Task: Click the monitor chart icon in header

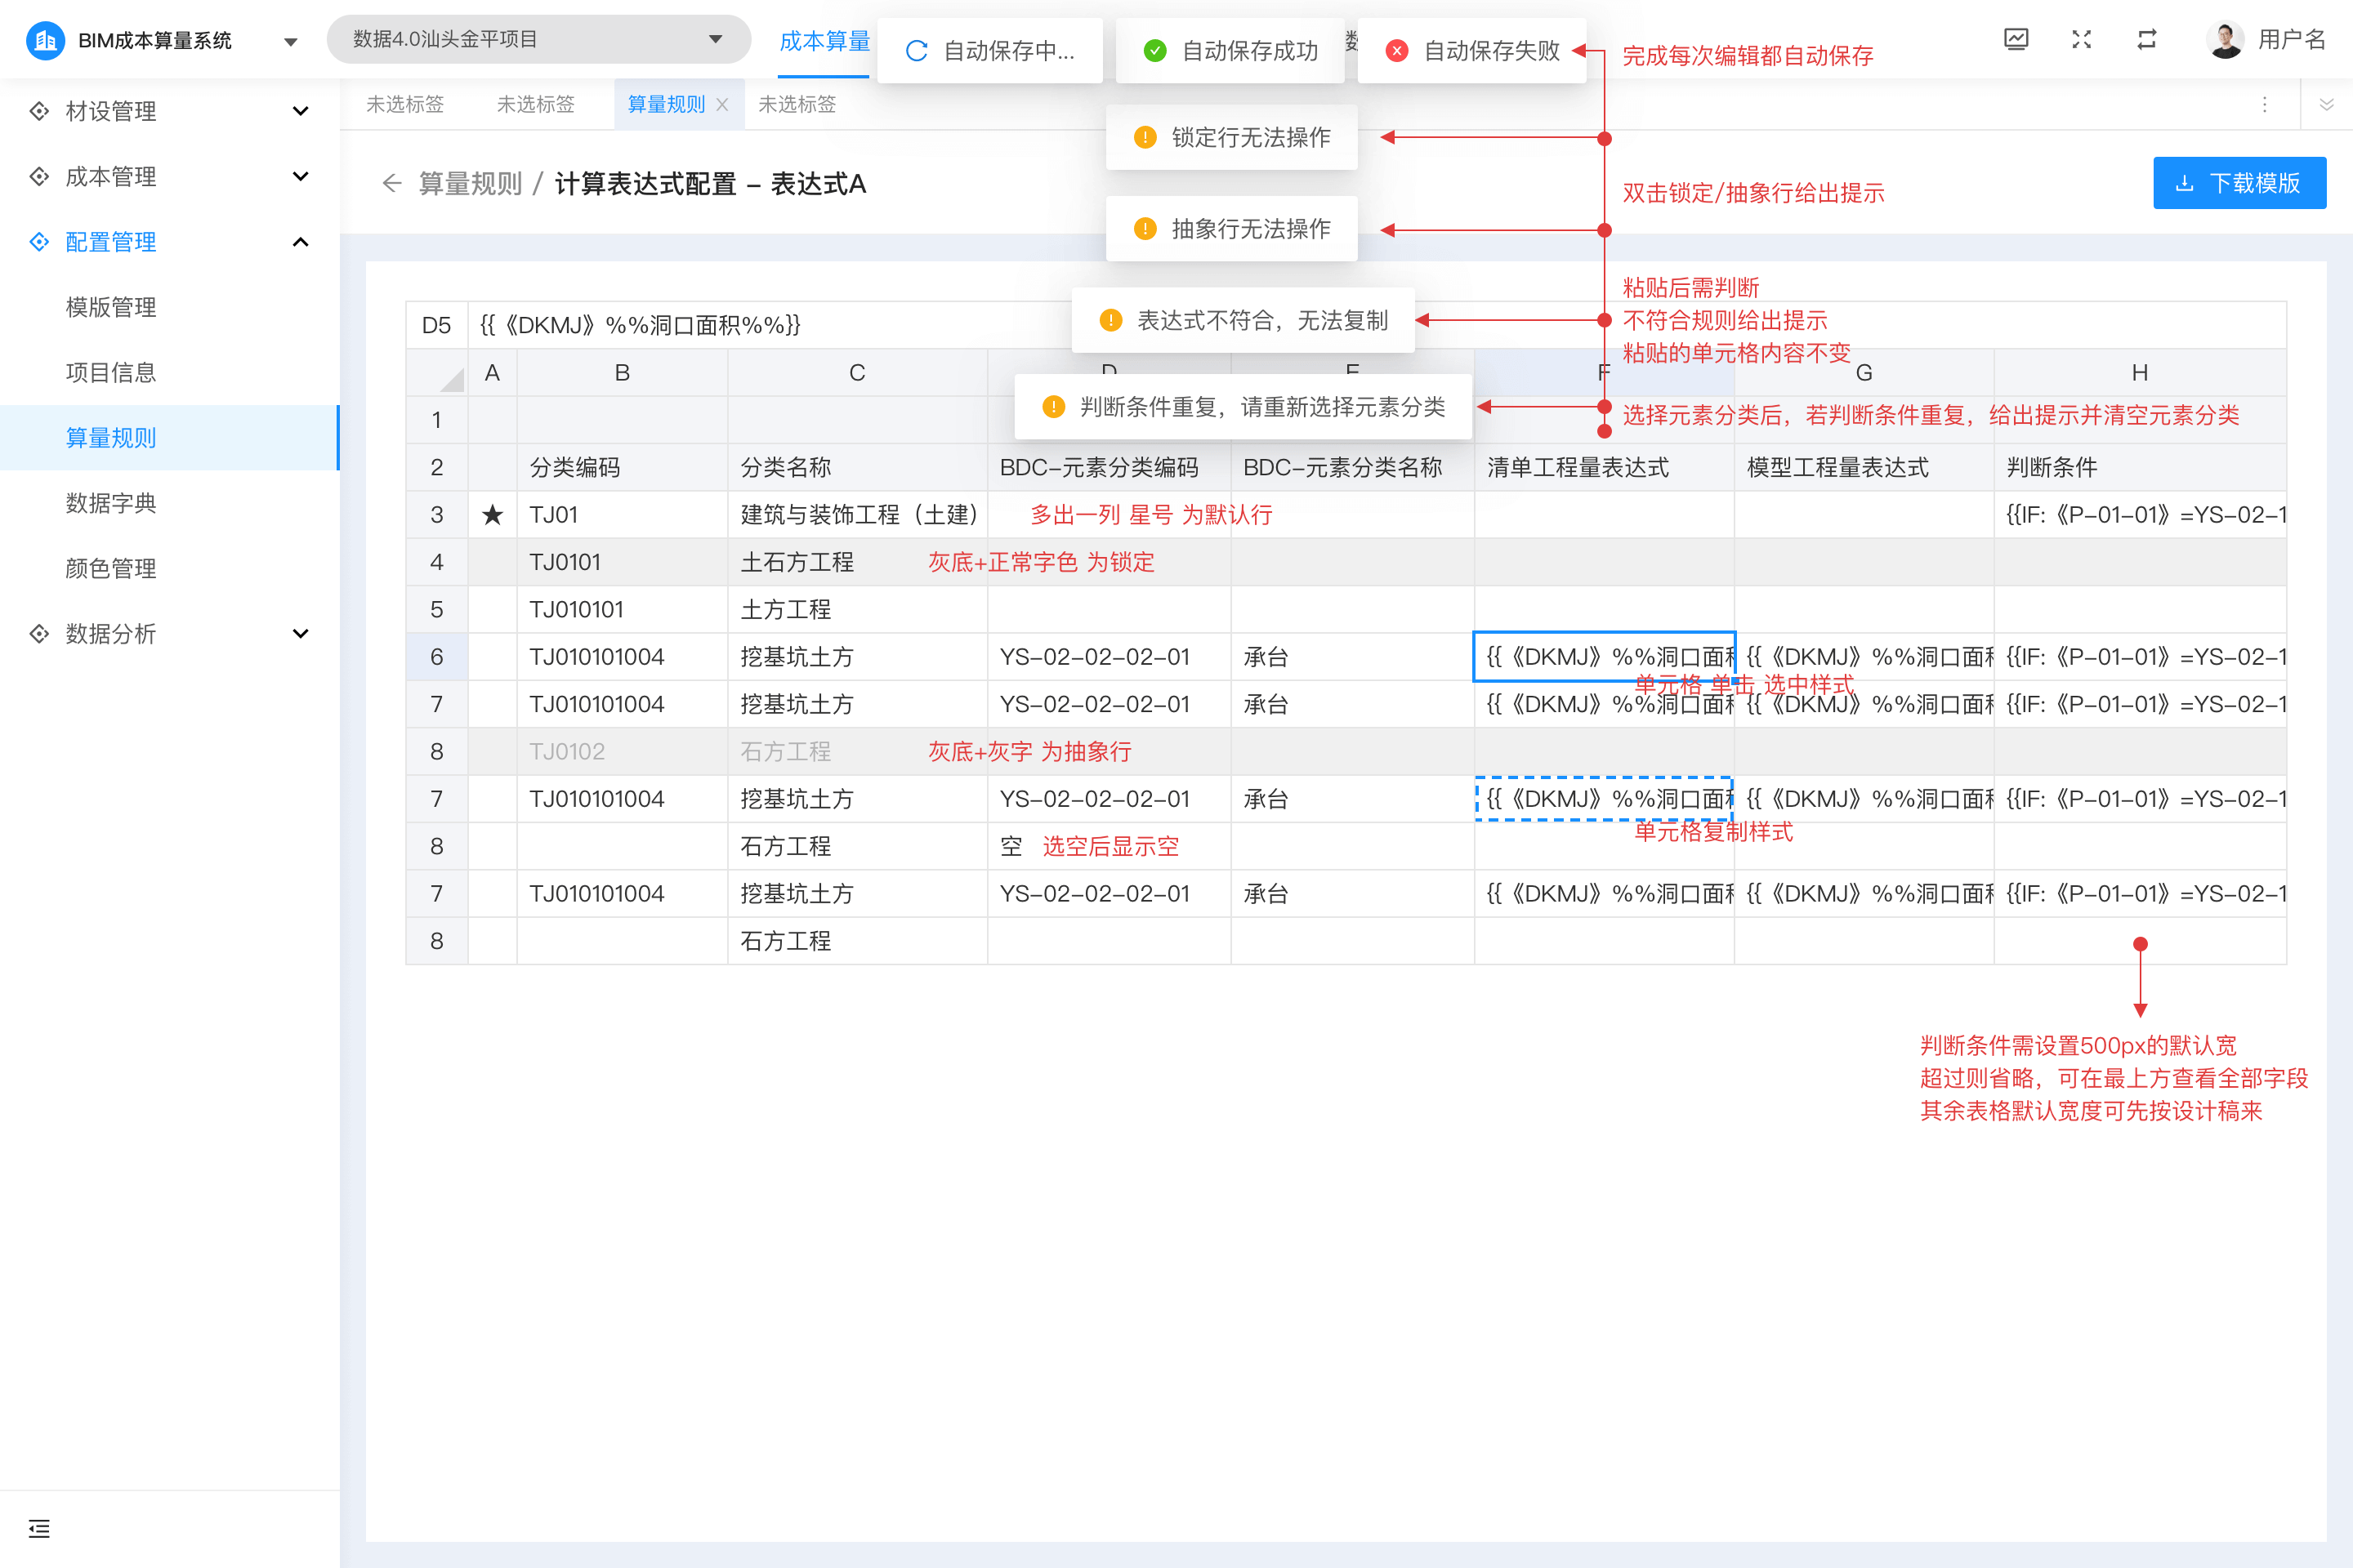Action: click(2016, 39)
